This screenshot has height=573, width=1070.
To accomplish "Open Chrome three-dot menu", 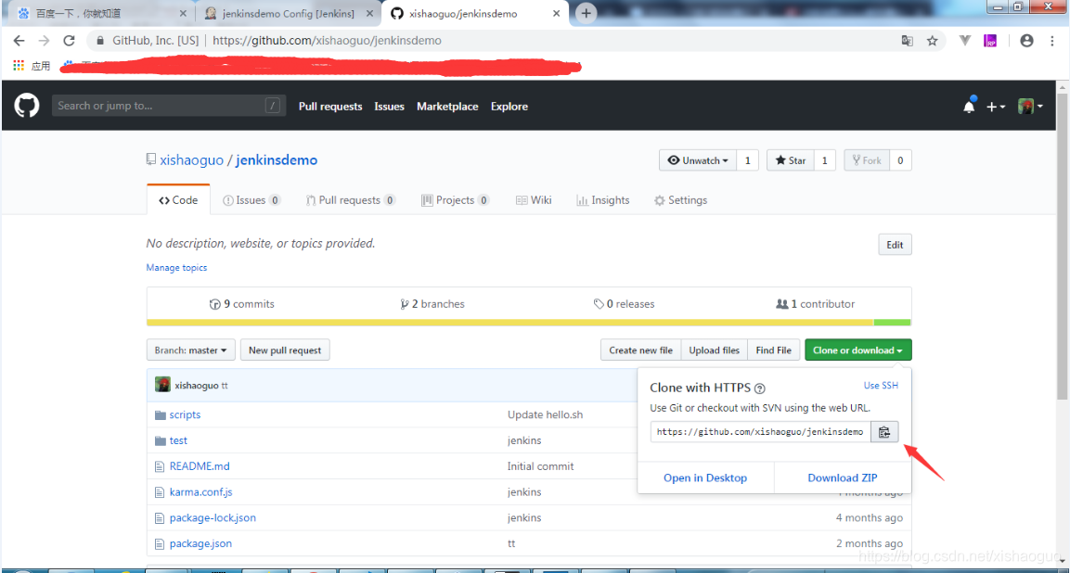I will [1051, 41].
